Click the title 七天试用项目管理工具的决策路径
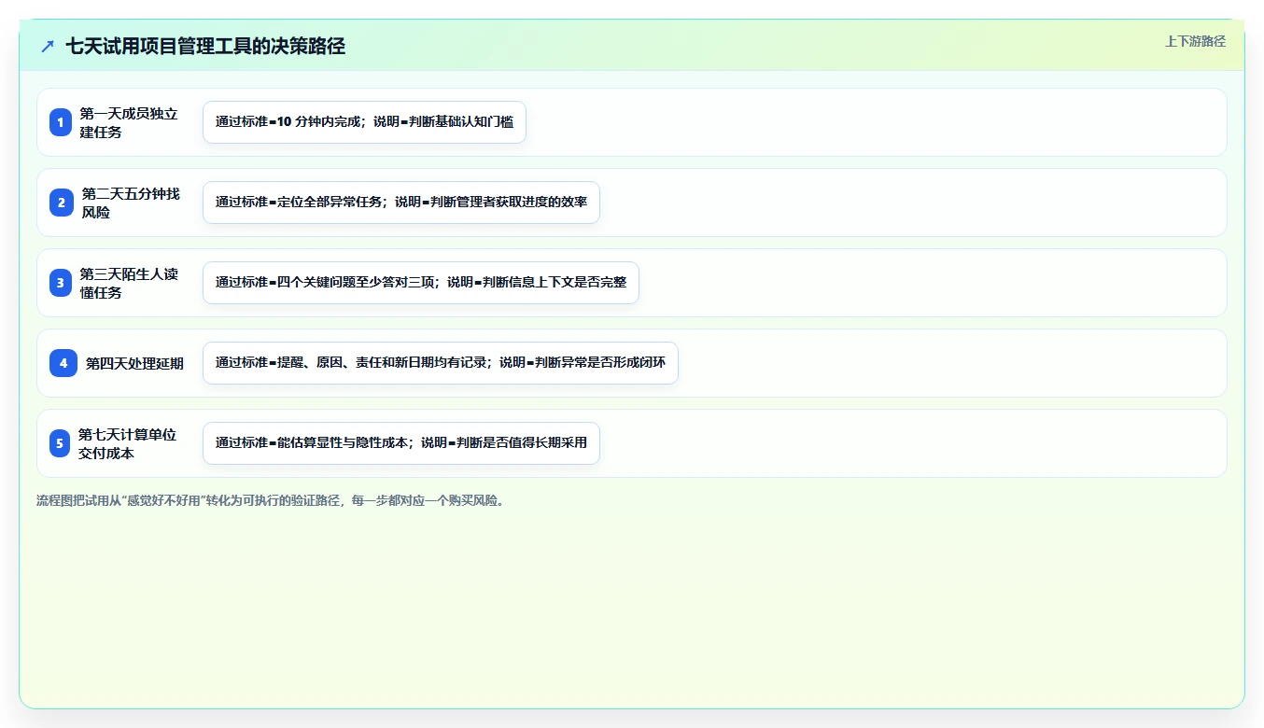Viewport: 1264px width, 728px height. coord(205,46)
